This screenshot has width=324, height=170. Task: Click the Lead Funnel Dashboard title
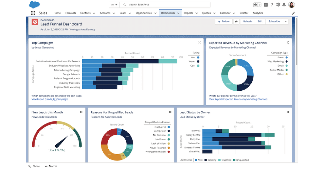point(61,24)
